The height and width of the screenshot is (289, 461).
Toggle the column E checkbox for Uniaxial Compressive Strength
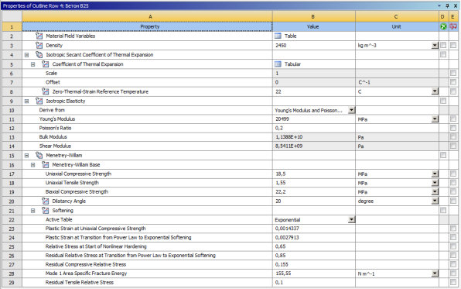(x=453, y=174)
